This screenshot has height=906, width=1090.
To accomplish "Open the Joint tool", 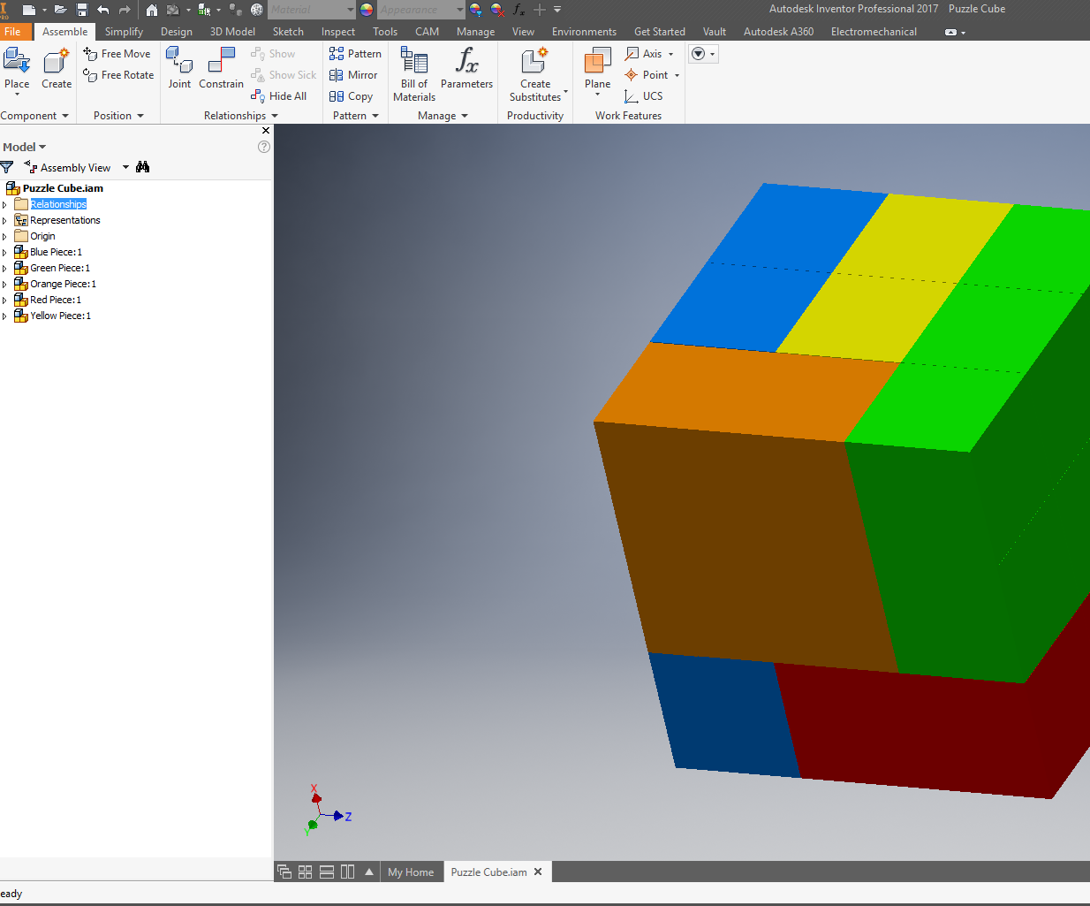I will (179, 69).
